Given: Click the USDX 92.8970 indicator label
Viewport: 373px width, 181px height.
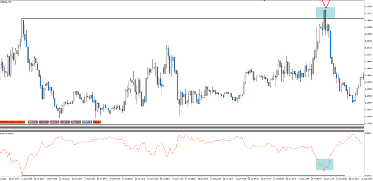Looking at the screenshot, I should click(x=8, y=134).
